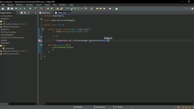Click the Open Perspective icon at far right
The image size is (194, 109).
click(192, 8)
